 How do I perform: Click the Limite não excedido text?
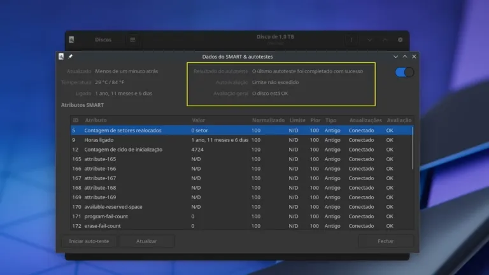pos(275,82)
